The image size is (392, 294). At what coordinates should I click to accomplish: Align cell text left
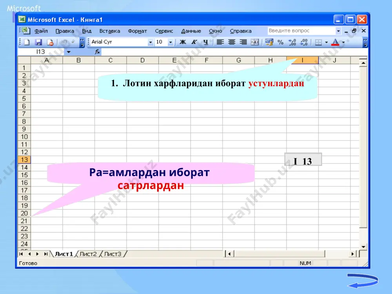click(x=220, y=42)
